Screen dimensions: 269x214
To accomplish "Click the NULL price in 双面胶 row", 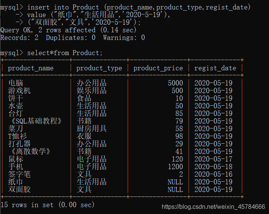I will (175, 189).
